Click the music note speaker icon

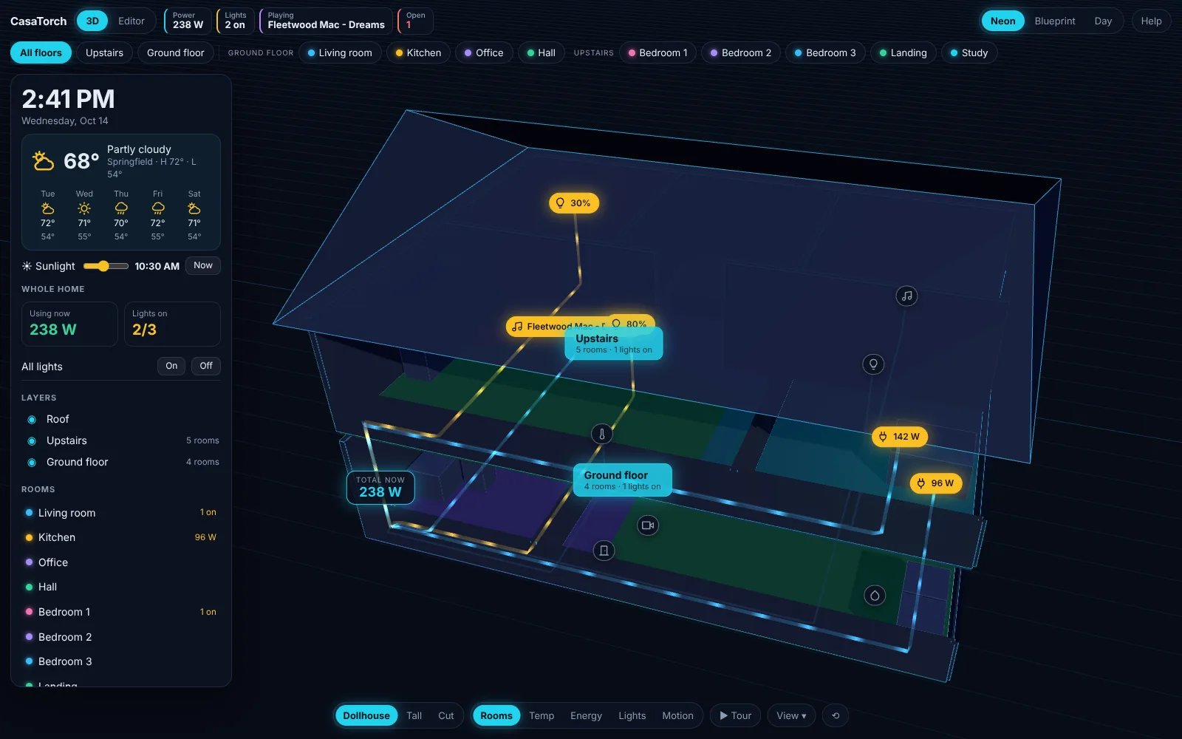(x=906, y=296)
